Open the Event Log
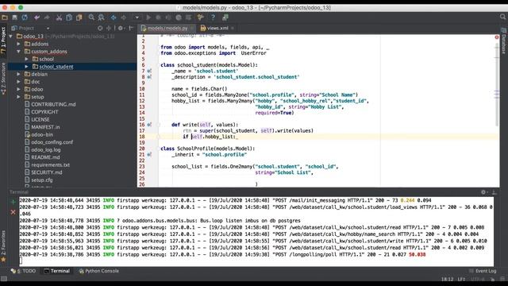 point(483,271)
